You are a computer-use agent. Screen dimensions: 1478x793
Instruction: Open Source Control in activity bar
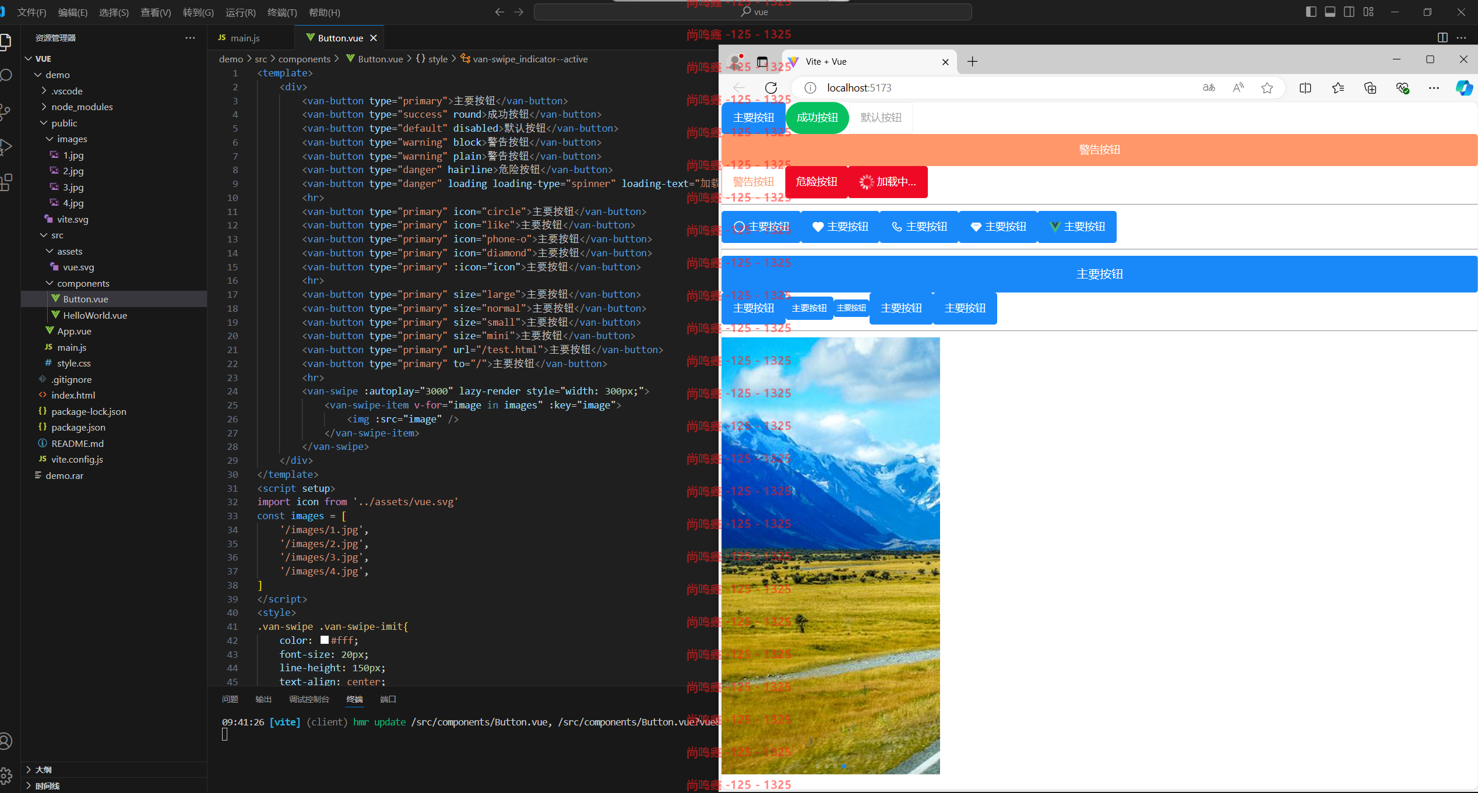point(6,111)
